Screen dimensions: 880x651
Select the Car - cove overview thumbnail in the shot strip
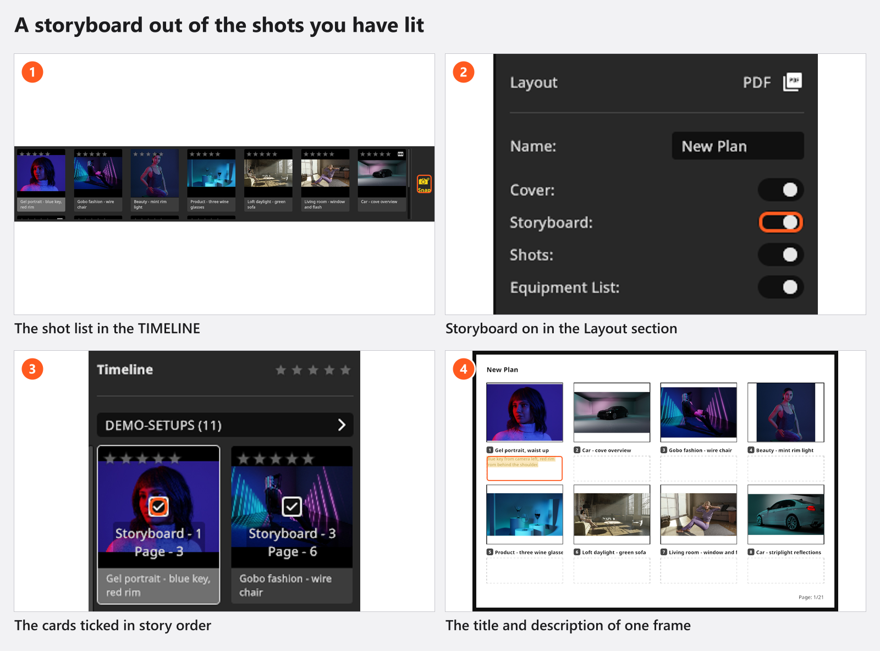(382, 173)
